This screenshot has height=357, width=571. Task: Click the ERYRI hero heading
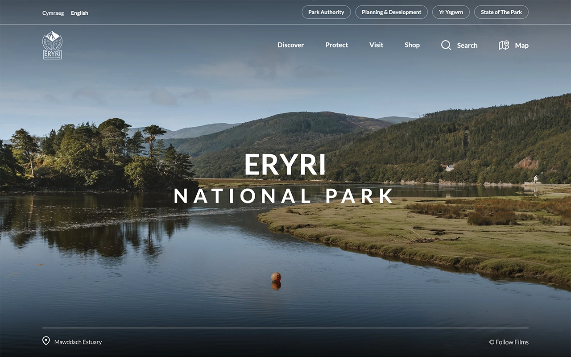click(x=285, y=165)
